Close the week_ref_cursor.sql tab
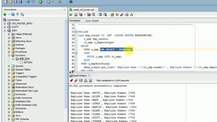The image size is (217, 122). (x=96, y=9)
